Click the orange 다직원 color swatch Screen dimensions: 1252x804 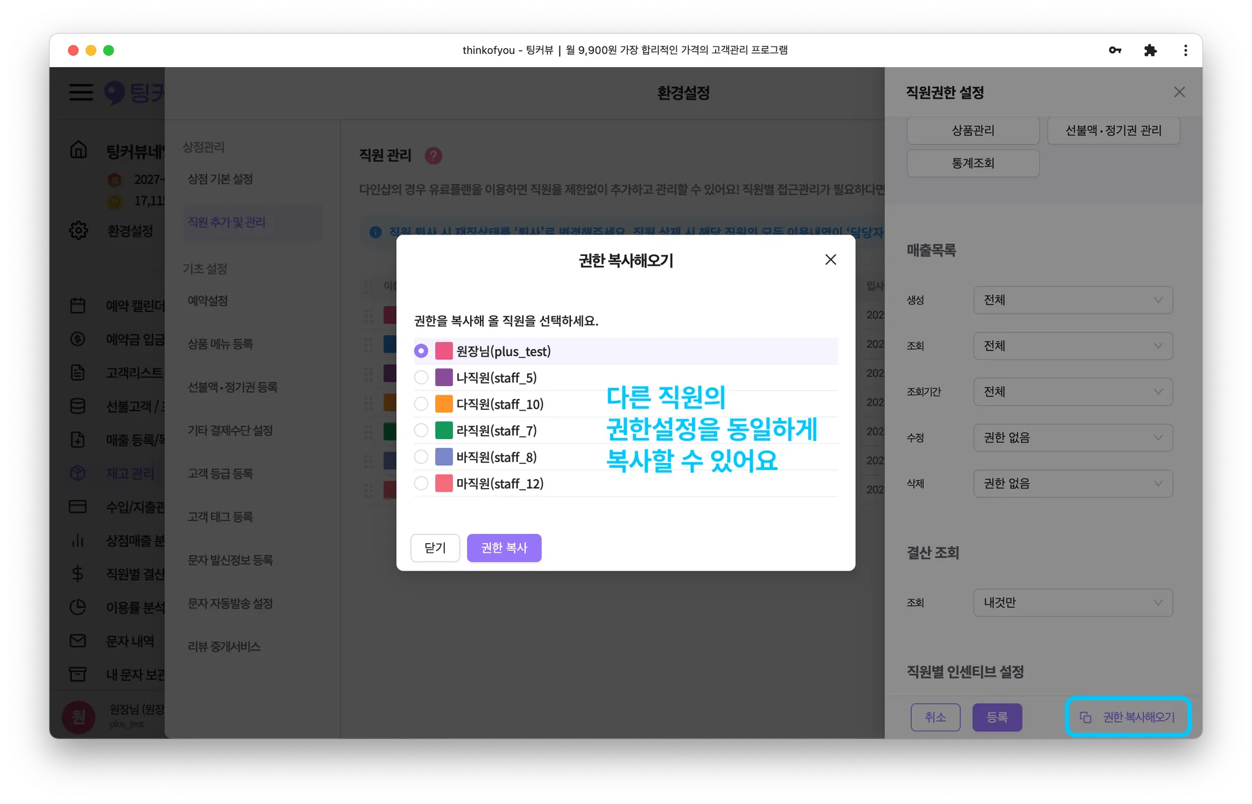(x=444, y=404)
